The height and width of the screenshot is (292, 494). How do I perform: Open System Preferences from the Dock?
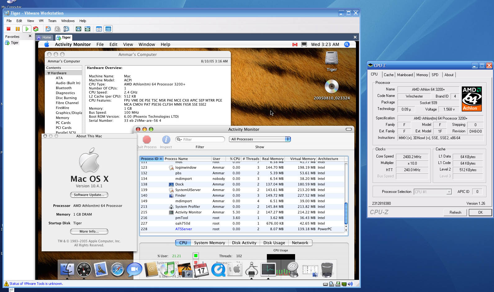(235, 270)
